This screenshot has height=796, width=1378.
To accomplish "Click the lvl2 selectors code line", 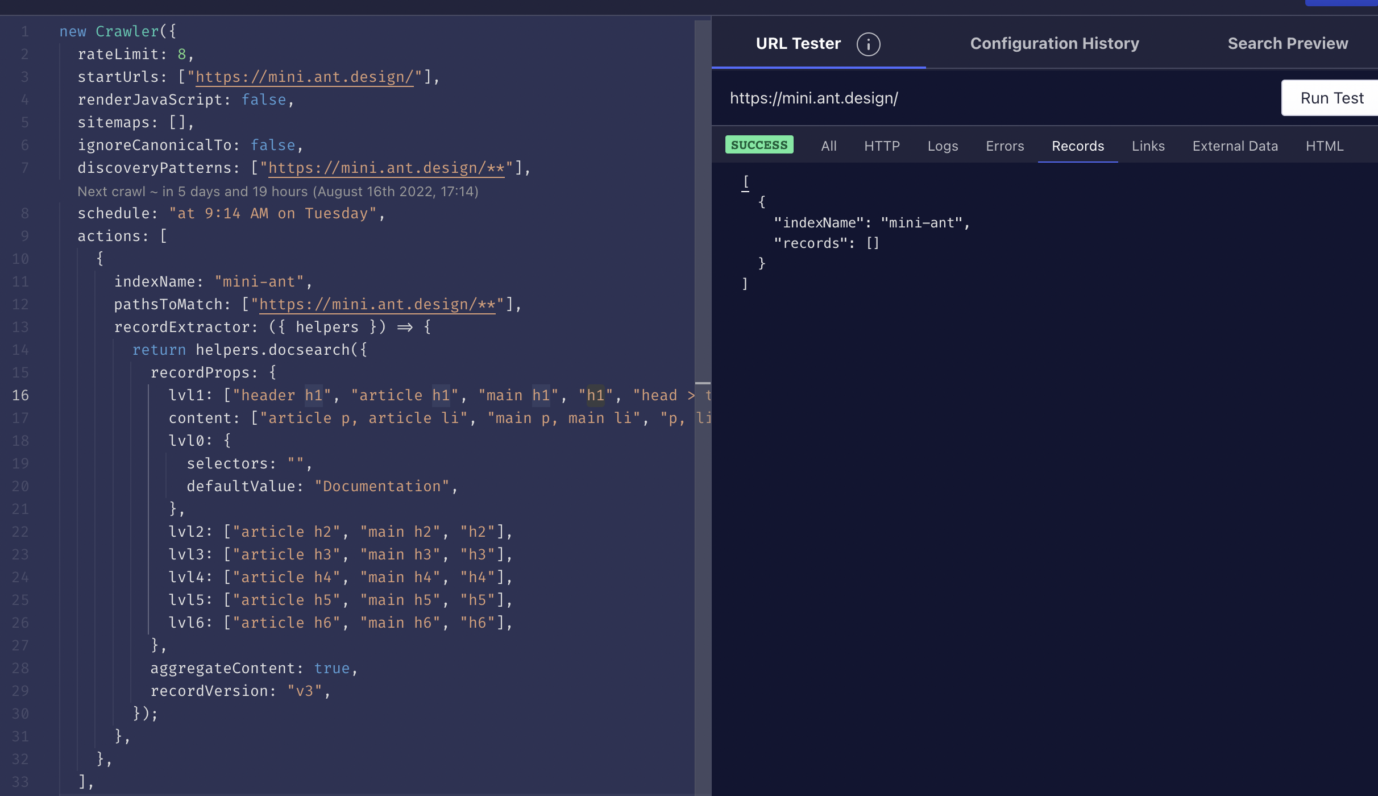I will (341, 532).
